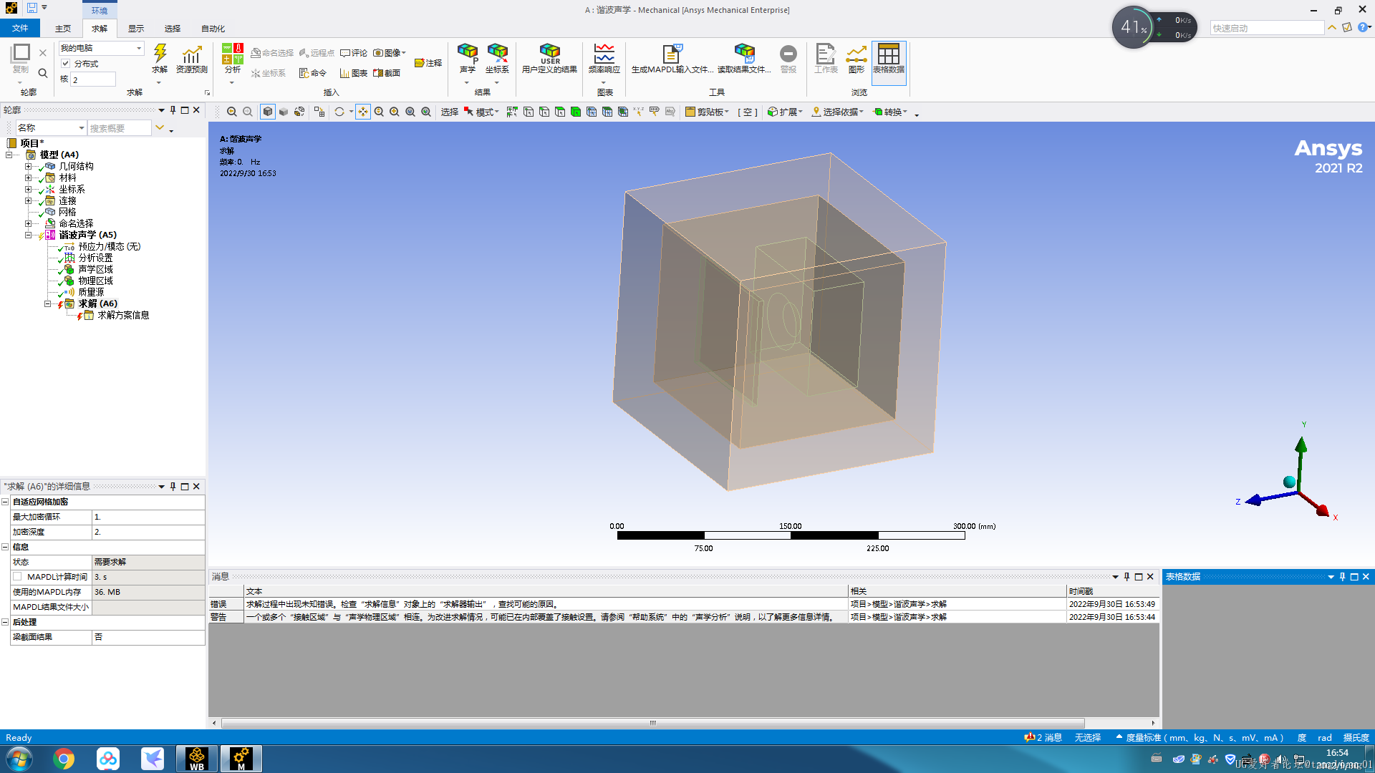Open the 我的电脑 solver location dropdown

[x=101, y=48]
